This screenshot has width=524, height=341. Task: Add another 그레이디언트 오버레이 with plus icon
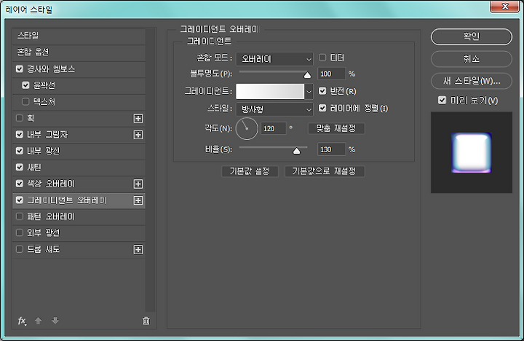(138, 200)
